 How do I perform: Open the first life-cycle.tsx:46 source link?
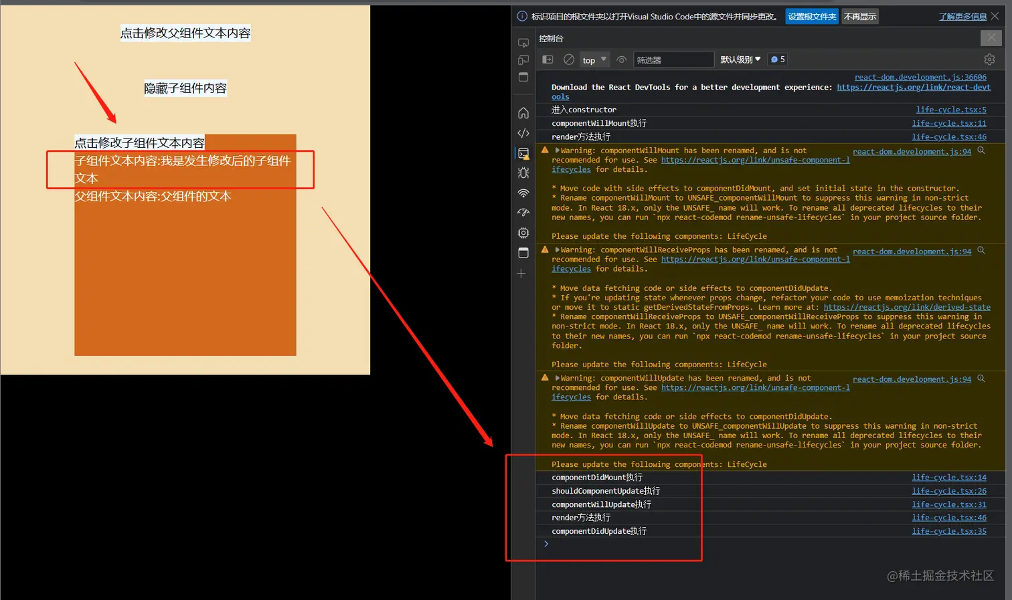949,137
